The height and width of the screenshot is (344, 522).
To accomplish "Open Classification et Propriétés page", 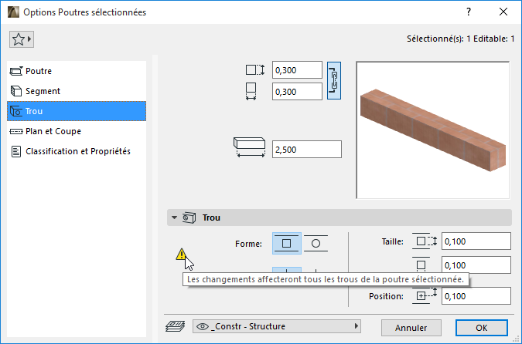I will click(x=77, y=151).
